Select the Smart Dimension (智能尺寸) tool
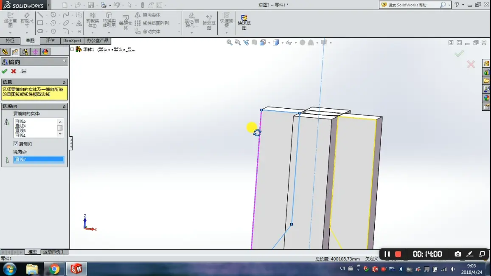The image size is (491, 276). [27, 20]
